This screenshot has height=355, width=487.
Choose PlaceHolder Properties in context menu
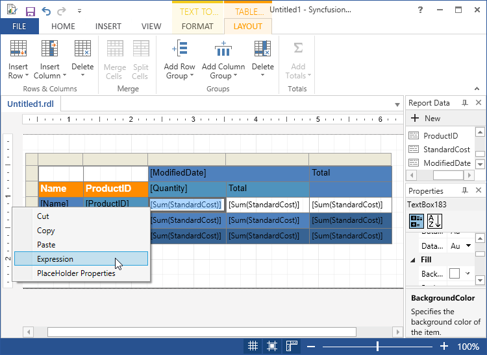[x=76, y=273]
